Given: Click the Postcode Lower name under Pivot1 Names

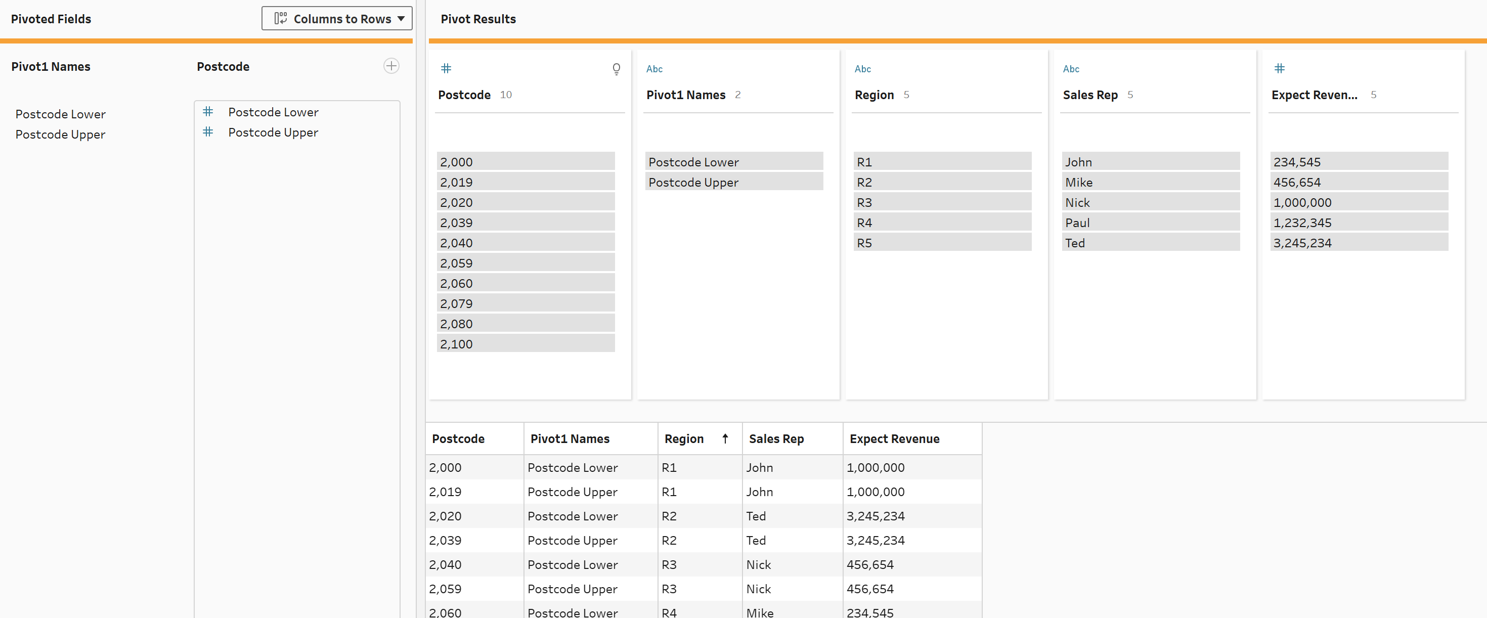Looking at the screenshot, I should point(60,114).
